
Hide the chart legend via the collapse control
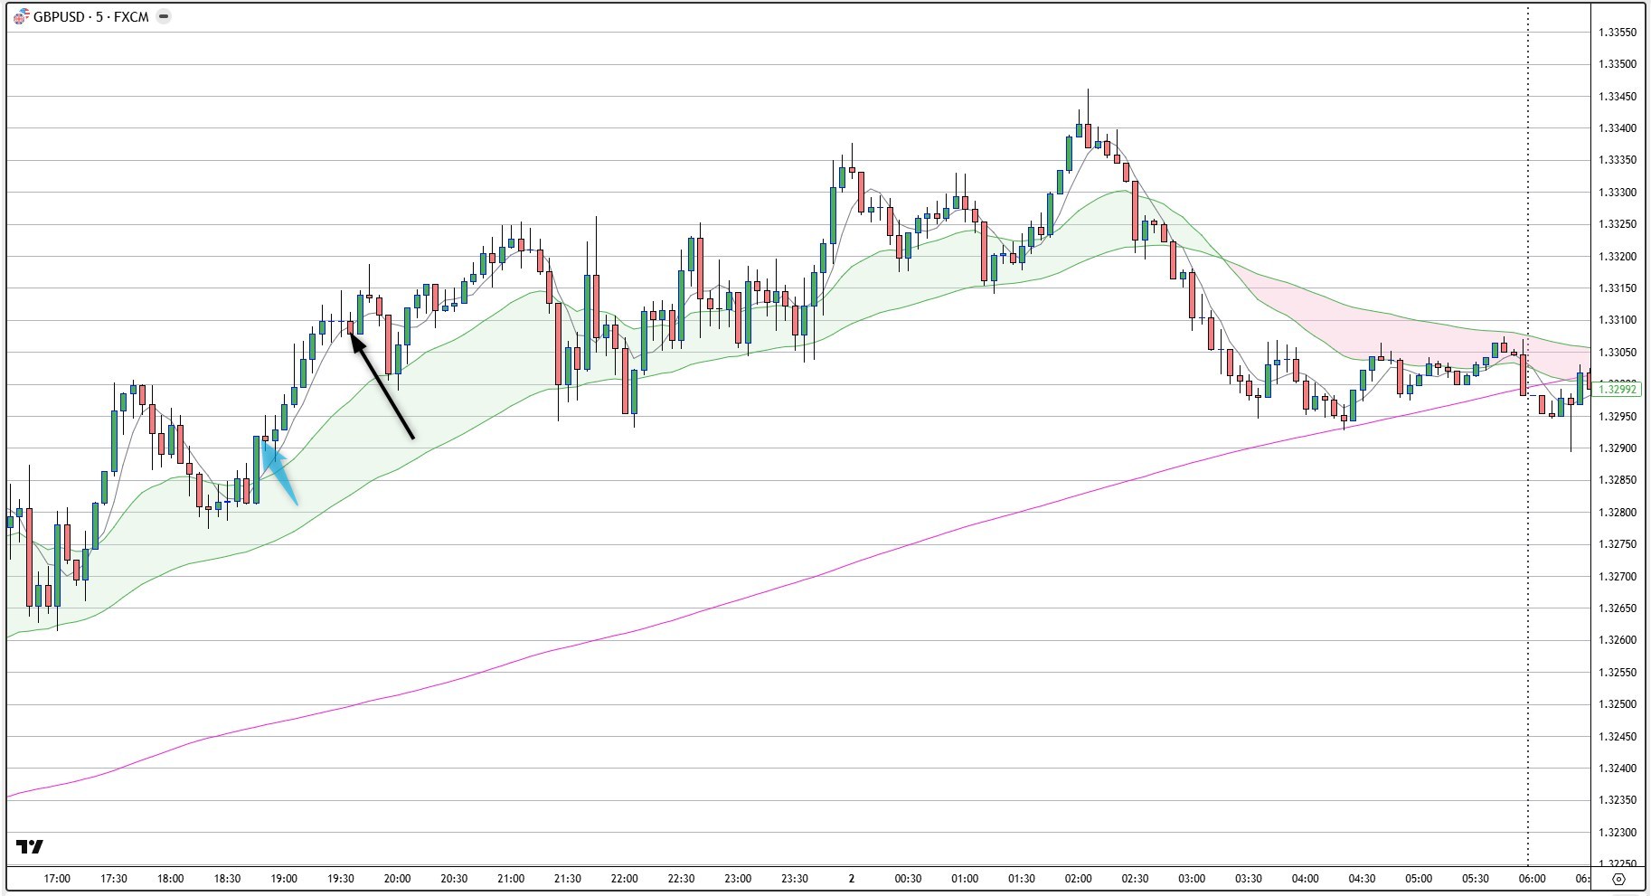pyautogui.click(x=163, y=15)
